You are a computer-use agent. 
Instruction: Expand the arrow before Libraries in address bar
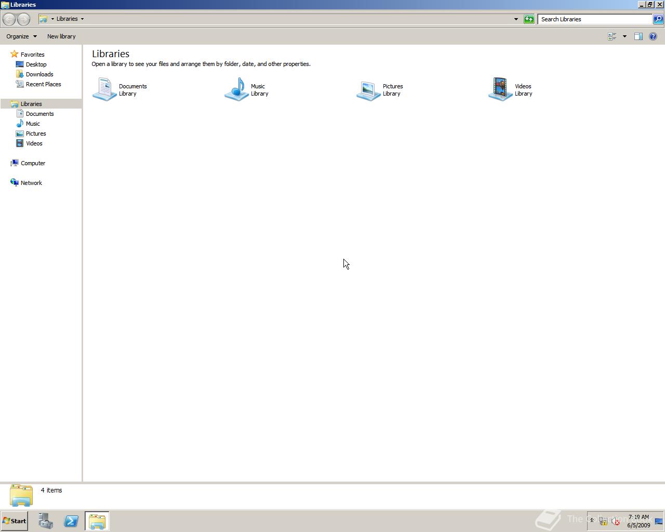click(x=52, y=19)
